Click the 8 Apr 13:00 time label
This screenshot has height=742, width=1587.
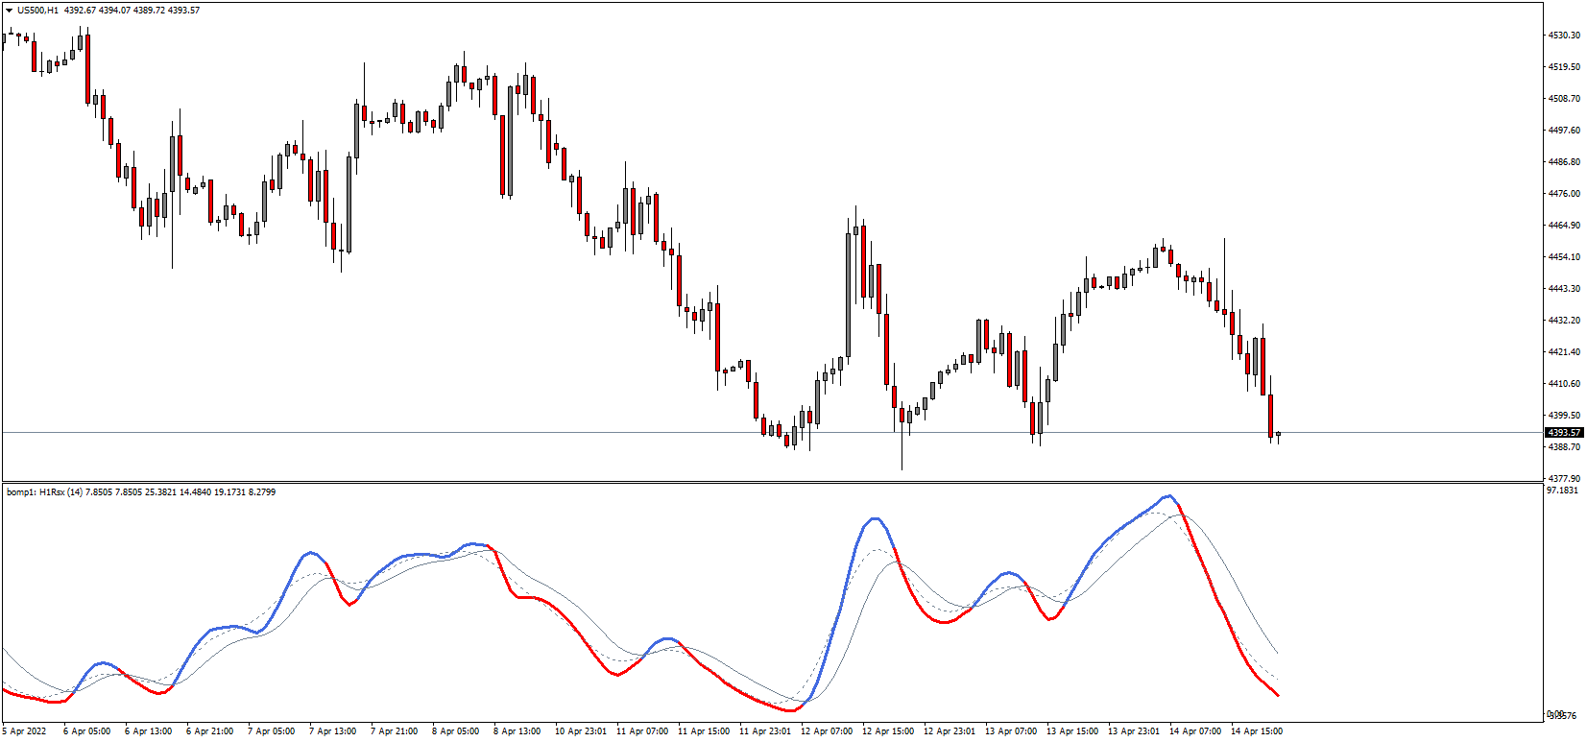point(517,731)
